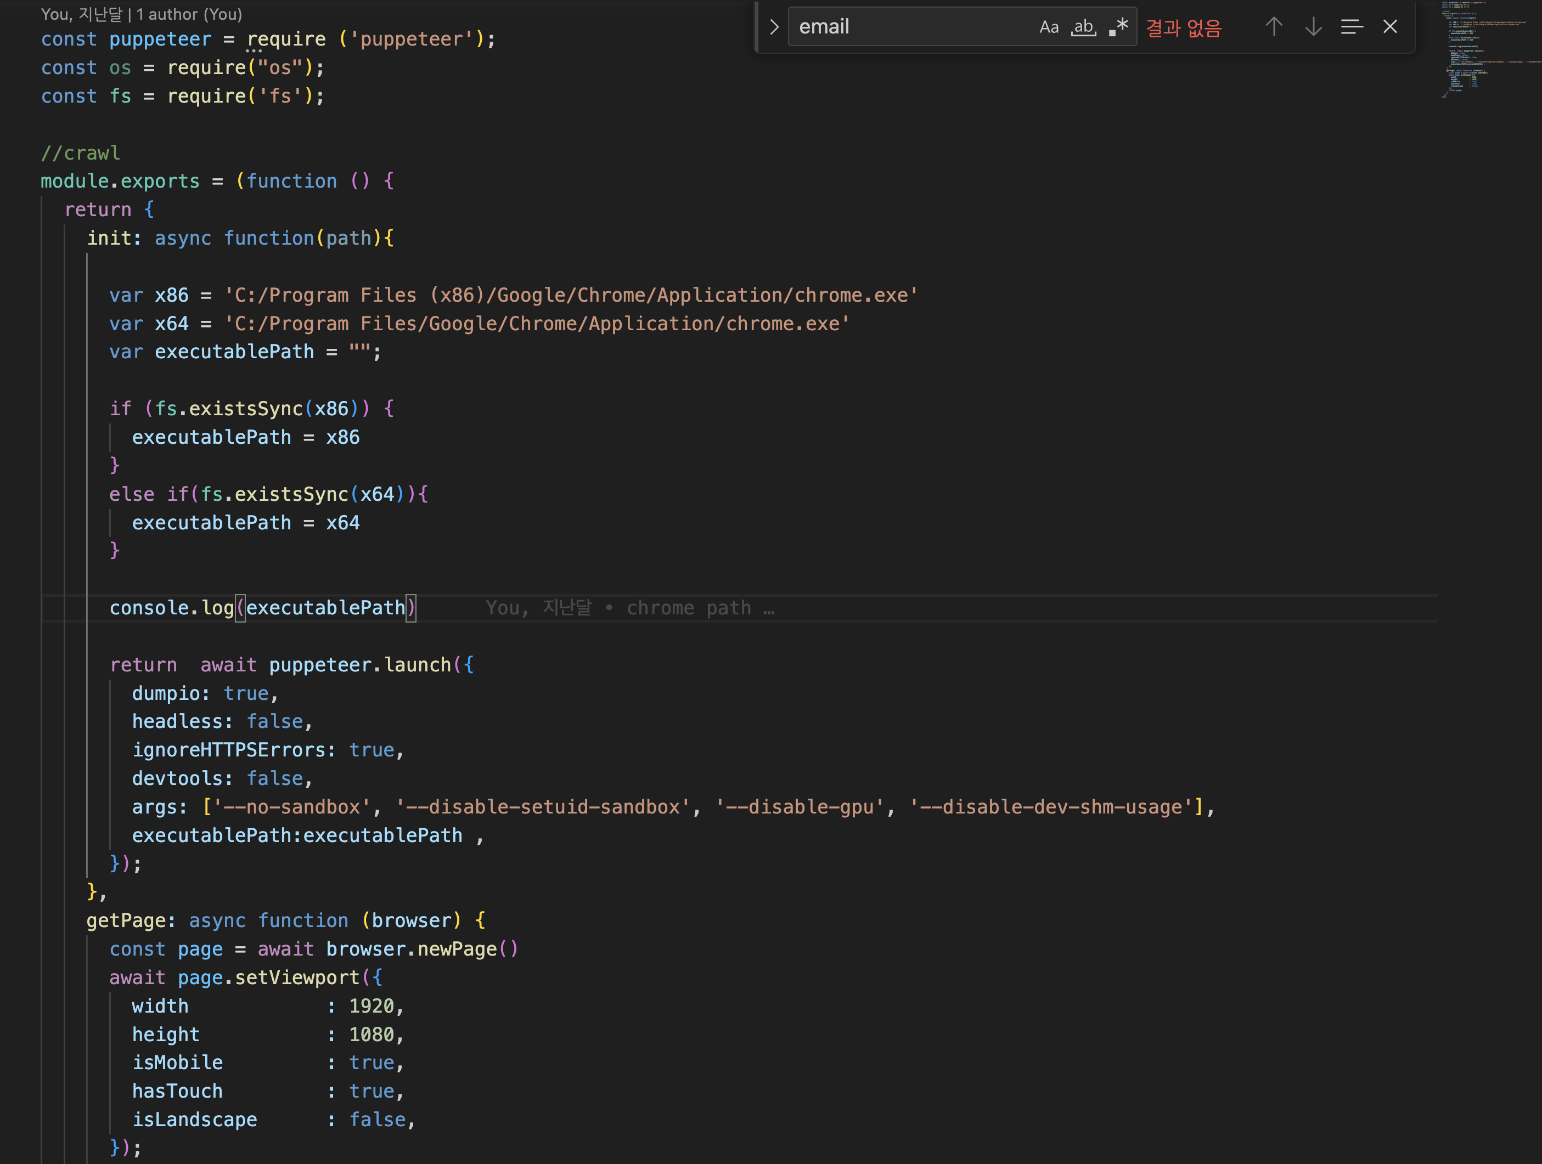Toggle Use Regular Expression (.*) option
The image size is (1542, 1164).
click(x=1118, y=27)
